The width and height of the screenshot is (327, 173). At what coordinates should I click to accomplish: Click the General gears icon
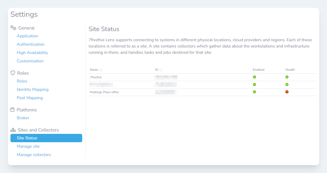click(13, 28)
